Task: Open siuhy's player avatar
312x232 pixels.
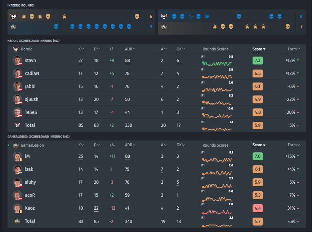Action: [x=18, y=182]
